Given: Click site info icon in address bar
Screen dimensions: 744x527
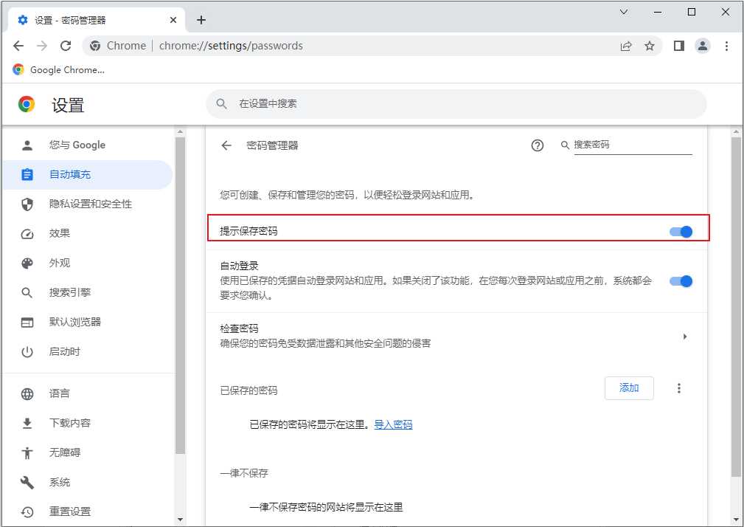Looking at the screenshot, I should click(95, 46).
